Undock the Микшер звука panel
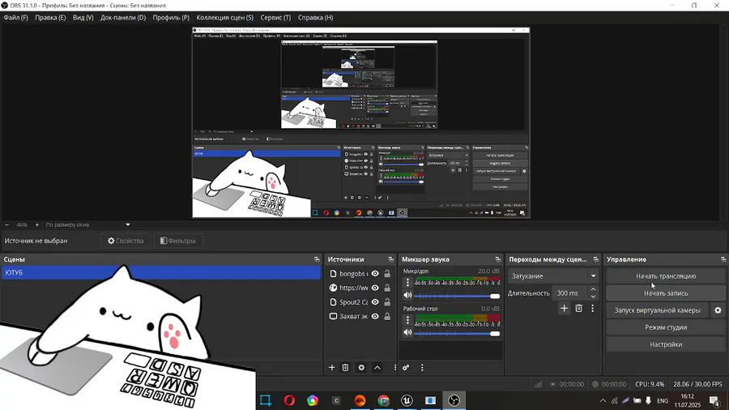The width and height of the screenshot is (729, 410). coord(497,259)
